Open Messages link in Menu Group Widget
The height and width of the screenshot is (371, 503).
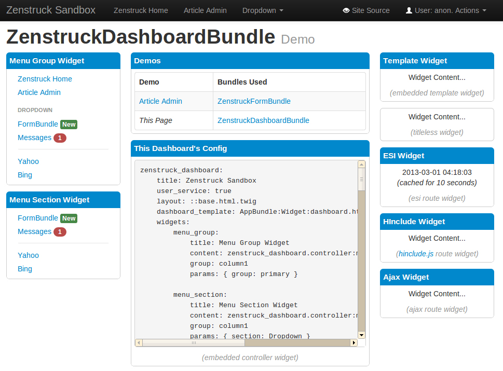pyautogui.click(x=35, y=138)
